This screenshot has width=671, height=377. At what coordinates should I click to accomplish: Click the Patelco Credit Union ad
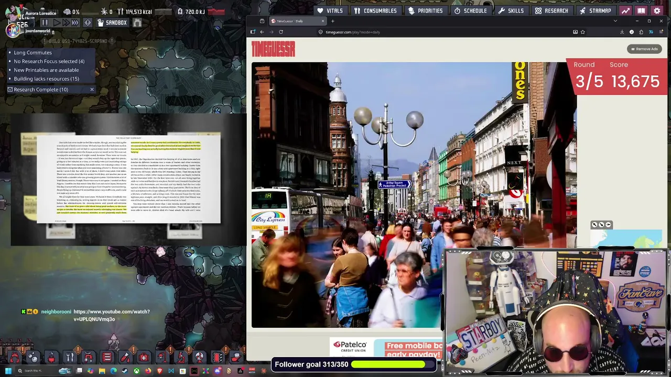tap(350, 347)
